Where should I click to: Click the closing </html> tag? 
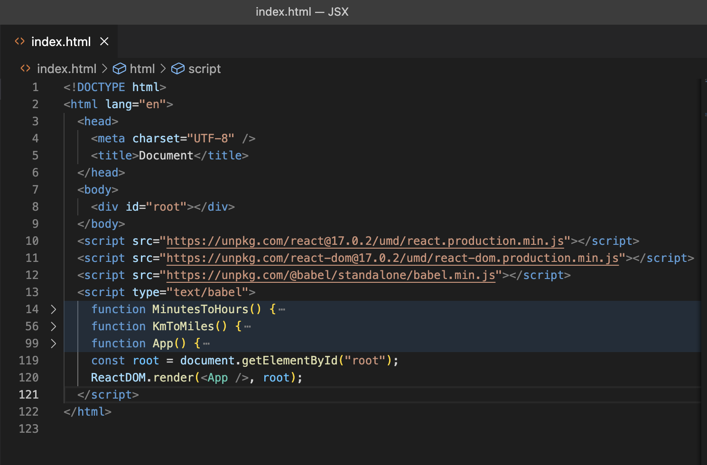pyautogui.click(x=87, y=412)
